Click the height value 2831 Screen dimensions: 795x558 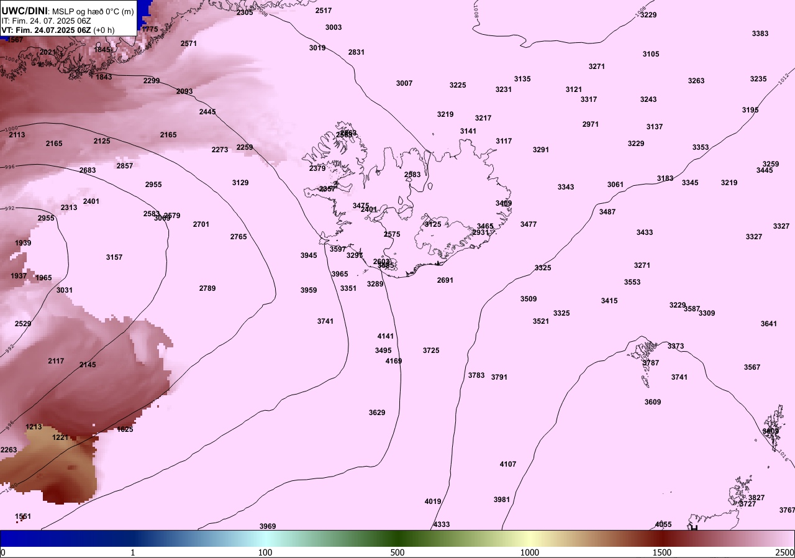(357, 52)
